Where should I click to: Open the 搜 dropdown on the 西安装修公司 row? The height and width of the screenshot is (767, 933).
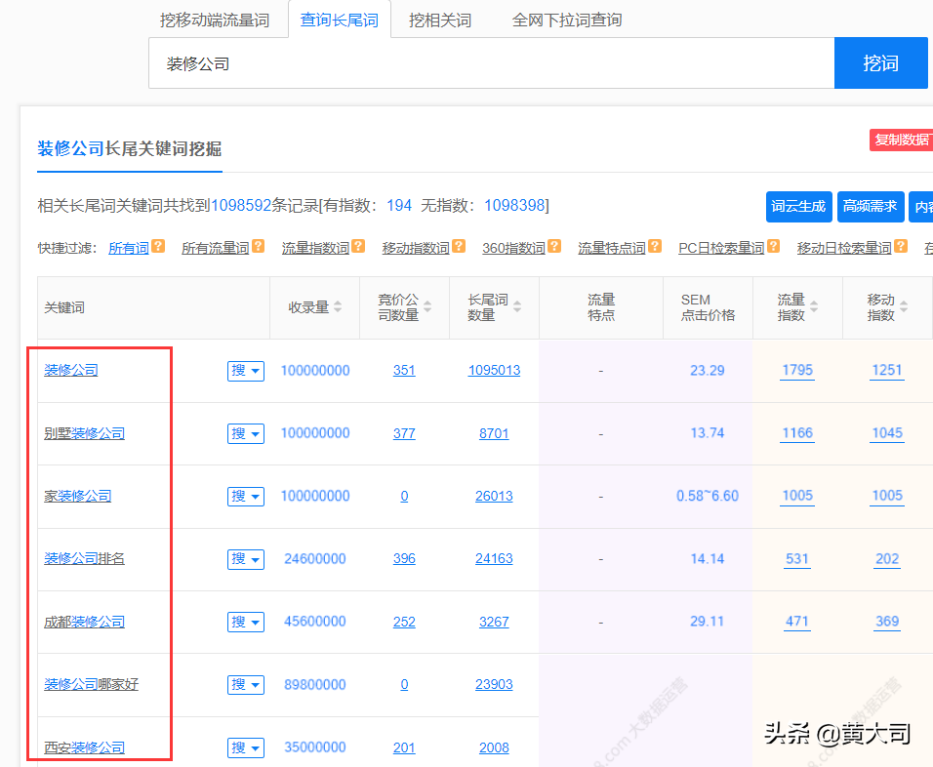245,747
